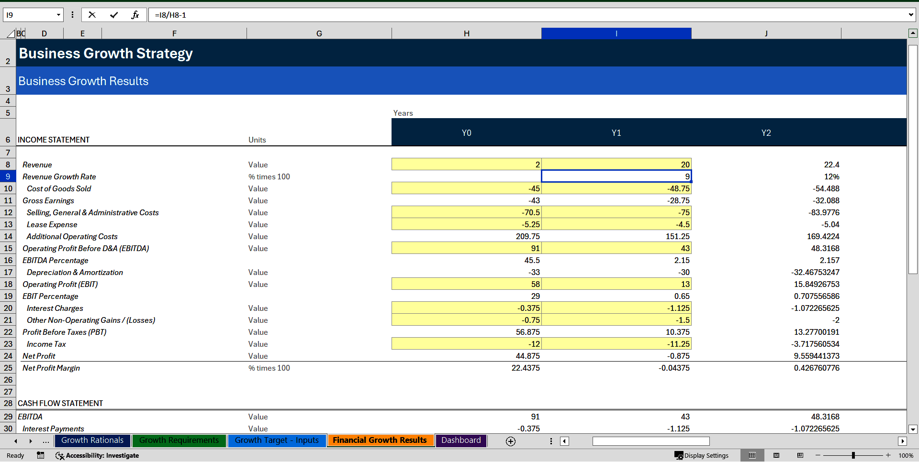Click the 100% zoom level button
This screenshot has height=462, width=919.
906,455
